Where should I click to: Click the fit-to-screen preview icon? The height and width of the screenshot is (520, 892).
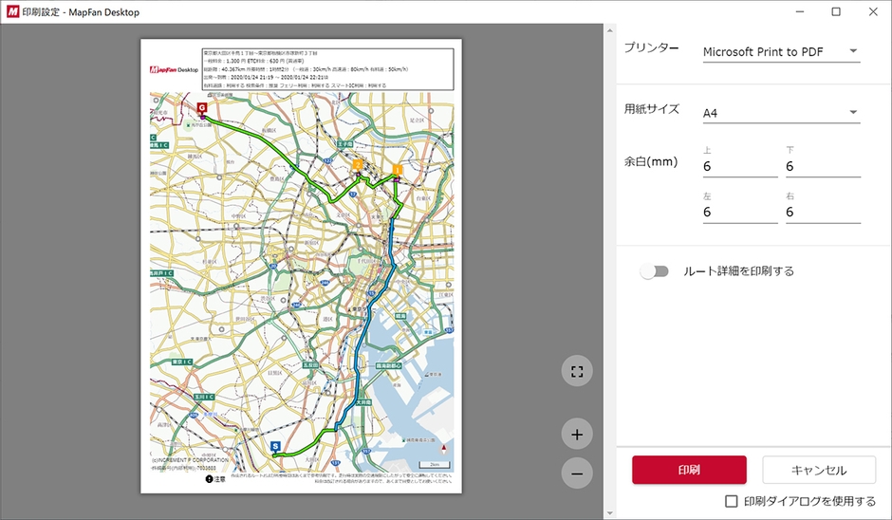pos(577,371)
